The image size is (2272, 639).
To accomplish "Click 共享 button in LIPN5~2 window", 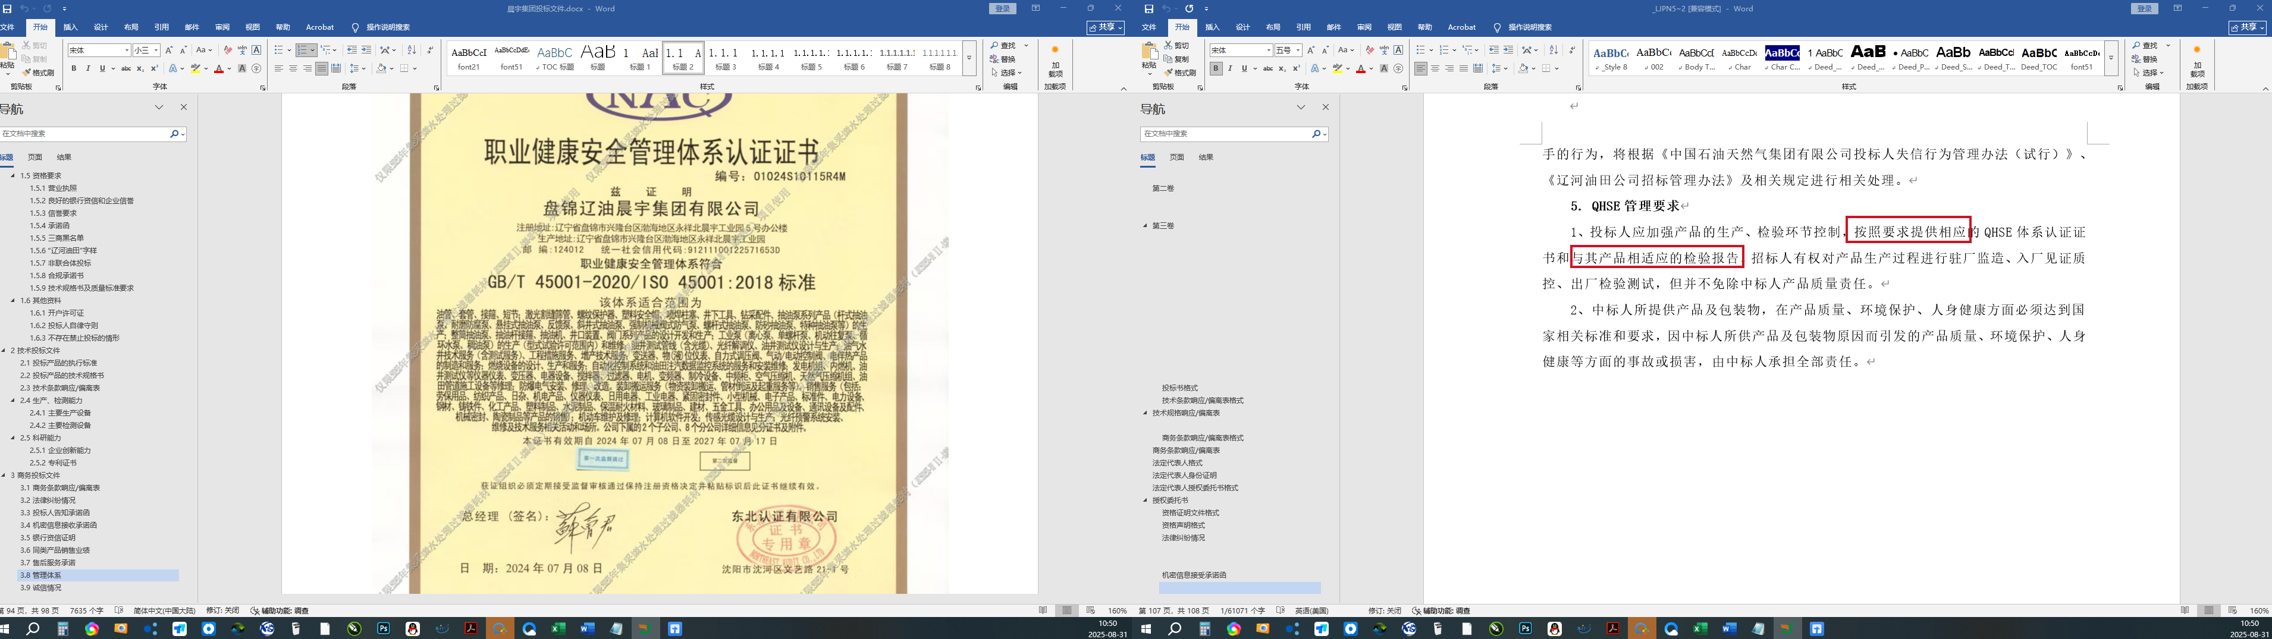I will tap(2246, 27).
